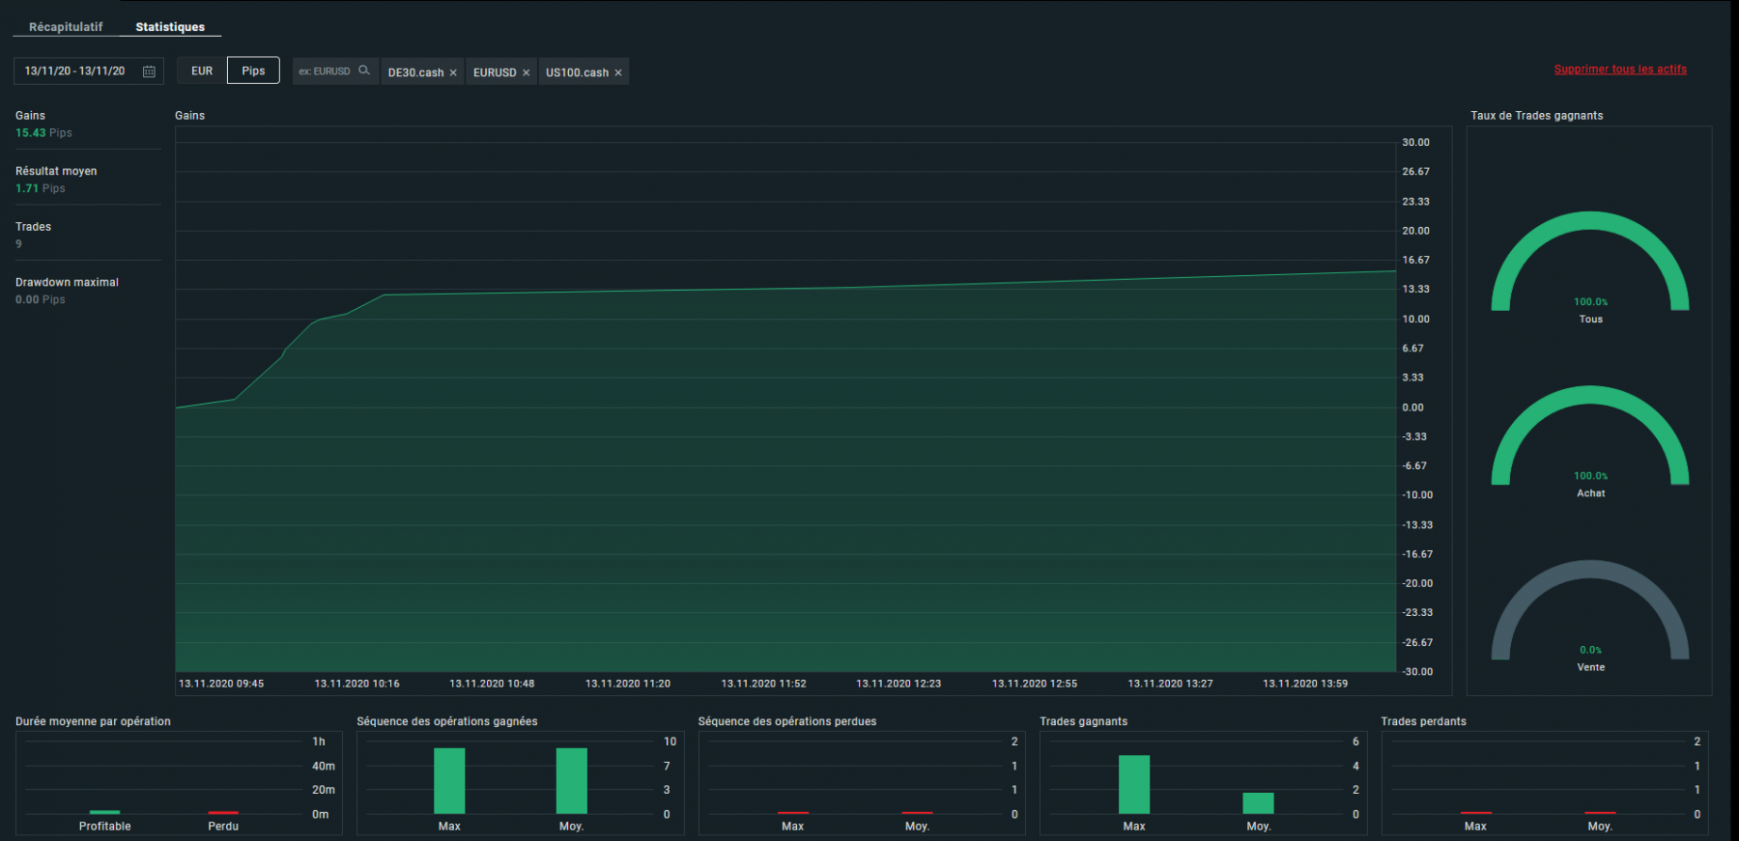Image resolution: width=1739 pixels, height=841 pixels.
Task: Select the Pips unit toggle
Action: click(x=253, y=70)
